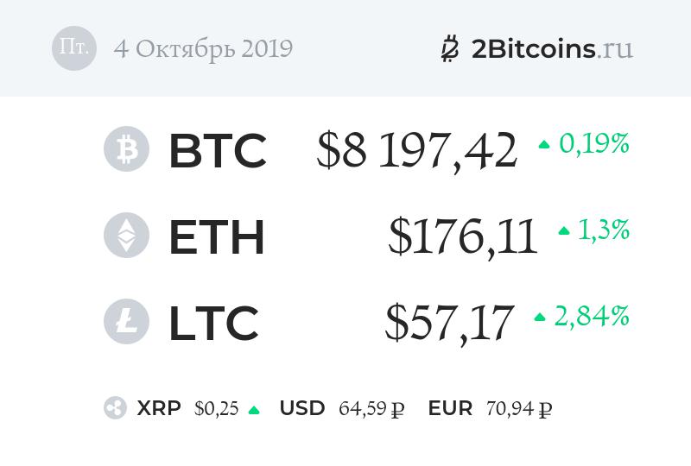Click the XRP ripple icon
The image size is (691, 466).
[x=115, y=408]
